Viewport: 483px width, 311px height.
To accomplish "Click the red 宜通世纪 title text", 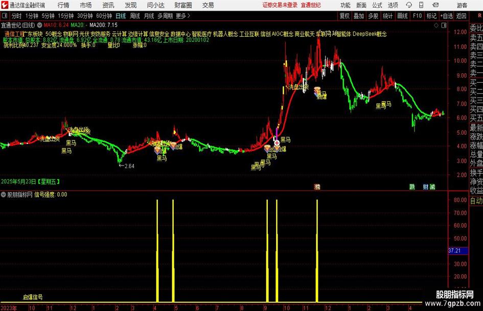I will click(311, 5).
